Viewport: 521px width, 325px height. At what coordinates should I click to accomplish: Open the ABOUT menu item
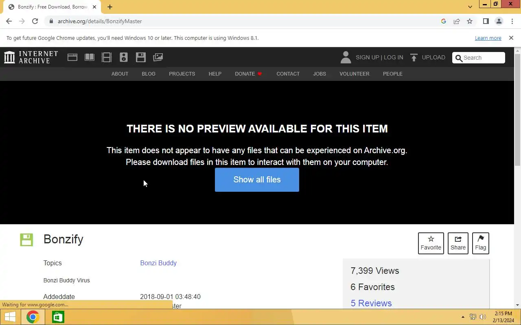pos(120,74)
